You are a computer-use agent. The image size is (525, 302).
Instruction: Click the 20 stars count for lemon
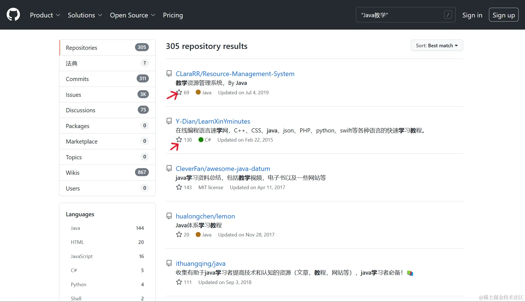187,235
